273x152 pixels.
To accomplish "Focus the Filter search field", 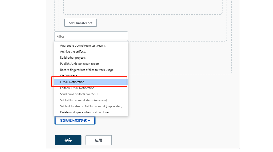I will tap(91, 36).
